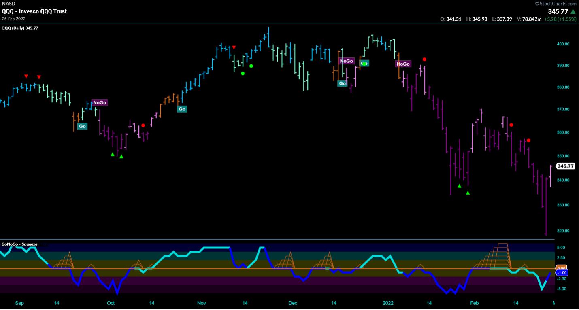The width and height of the screenshot is (579, 310).
Task: Click the red dot marker near the 355 level in February
Action: point(528,140)
